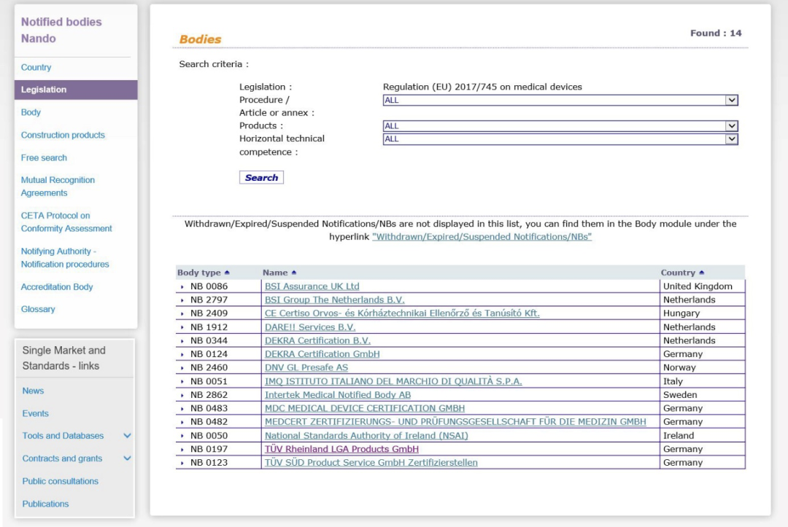Click NB 2460 body number
Image resolution: width=788 pixels, height=527 pixels.
pyautogui.click(x=209, y=367)
